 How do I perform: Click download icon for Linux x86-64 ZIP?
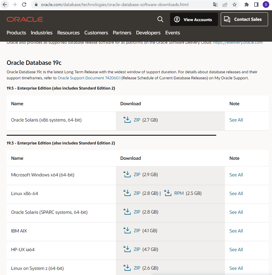click(x=127, y=193)
